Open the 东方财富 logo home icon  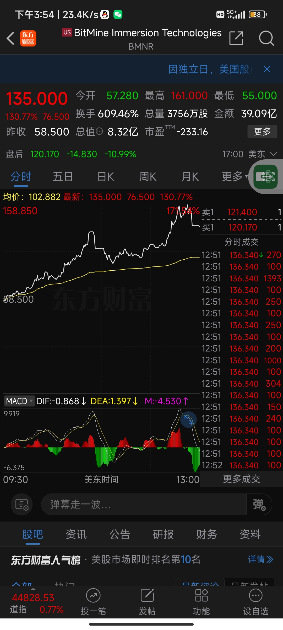point(28,38)
